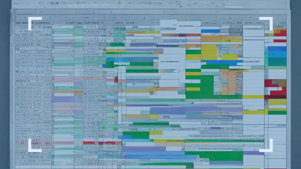Click the blue bar near the top right

(x=210, y=31)
